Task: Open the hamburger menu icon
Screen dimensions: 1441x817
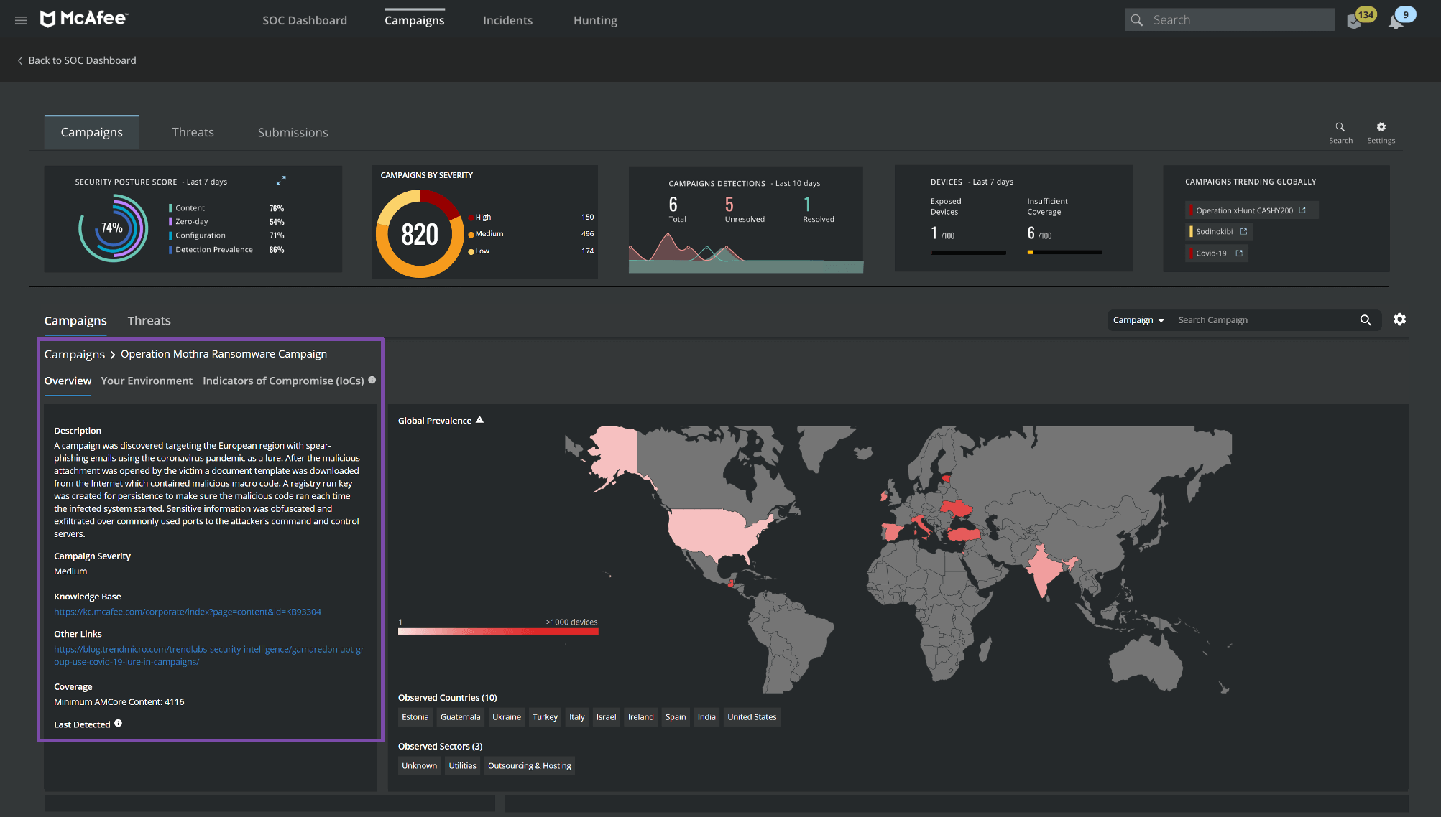Action: tap(21, 20)
